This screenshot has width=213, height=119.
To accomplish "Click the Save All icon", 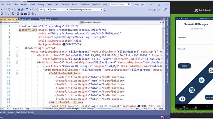I will [22, 10].
